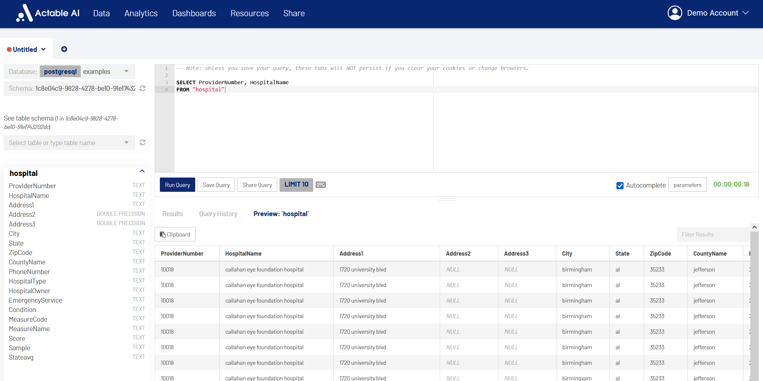Click the LIMIT 10 button

(296, 185)
